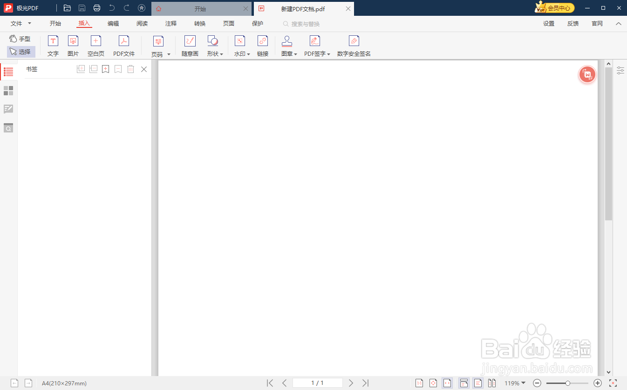Click the zoom out minus button
627x390 pixels.
coord(537,383)
